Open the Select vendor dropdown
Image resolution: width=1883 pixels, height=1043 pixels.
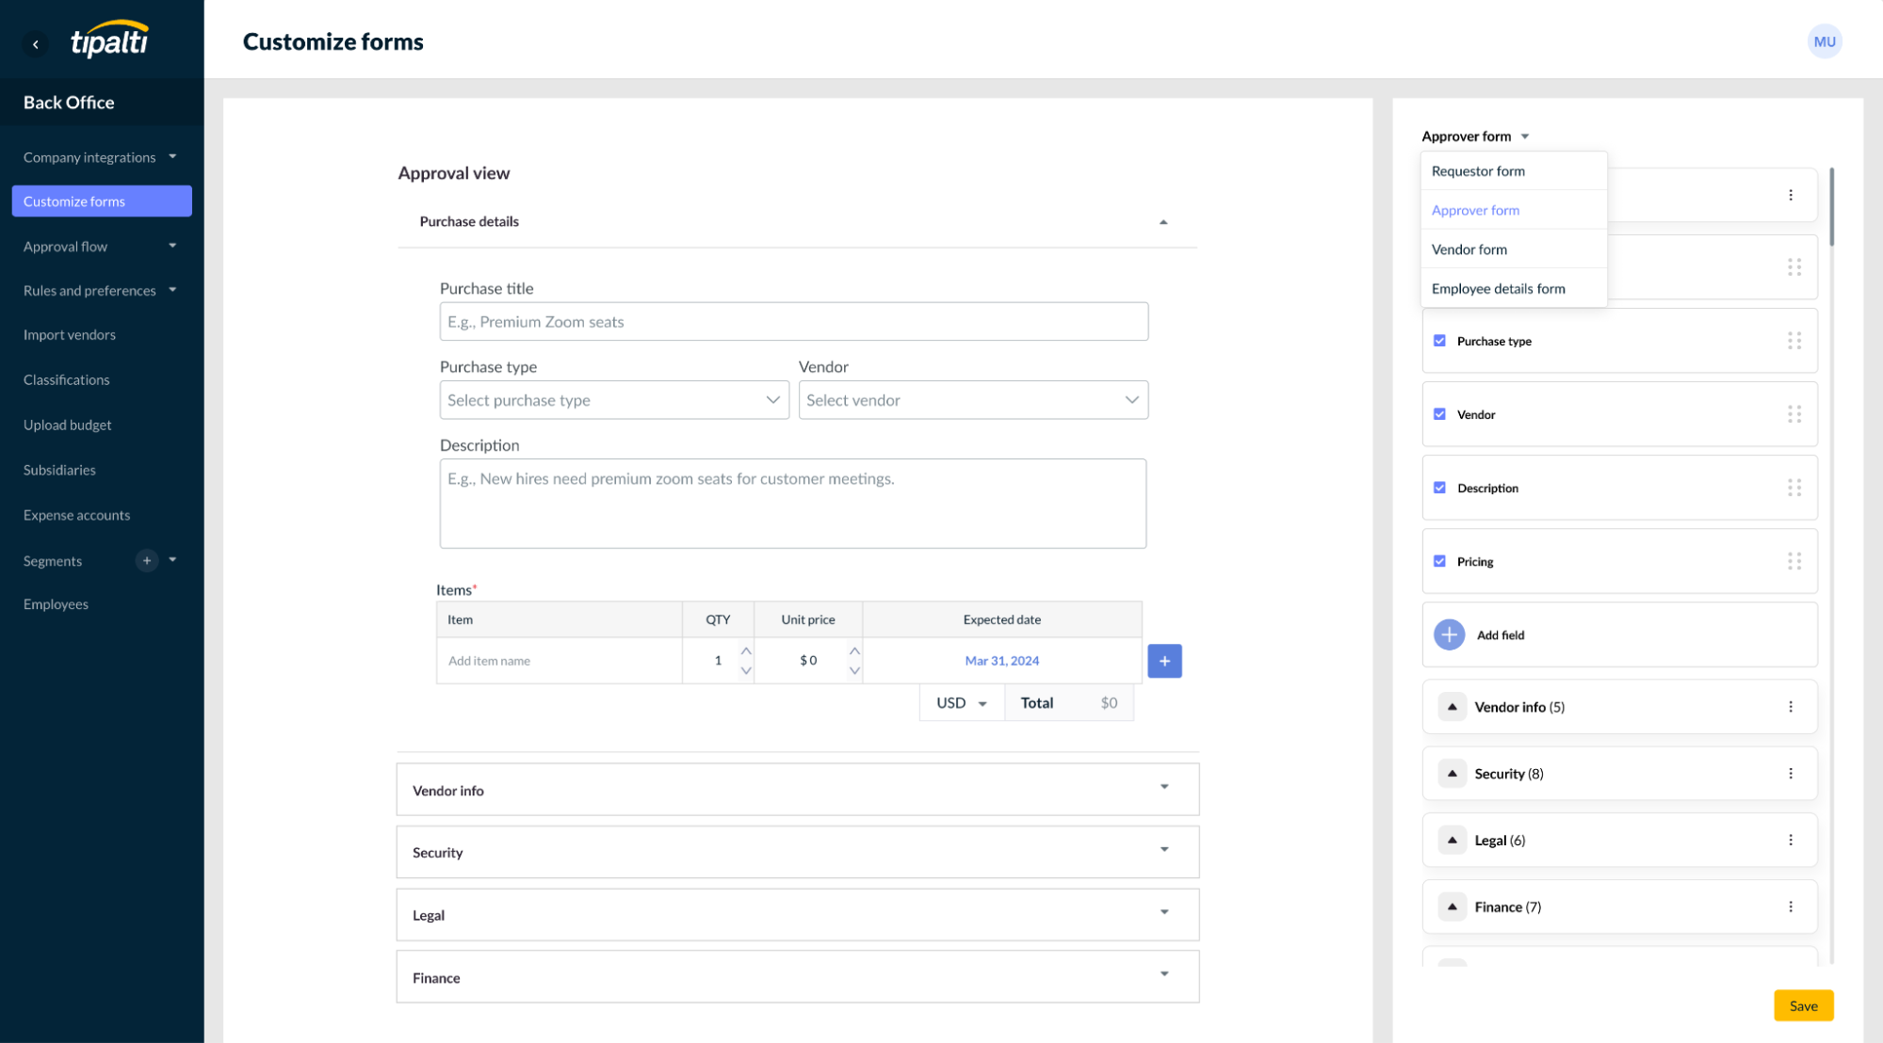tap(973, 400)
